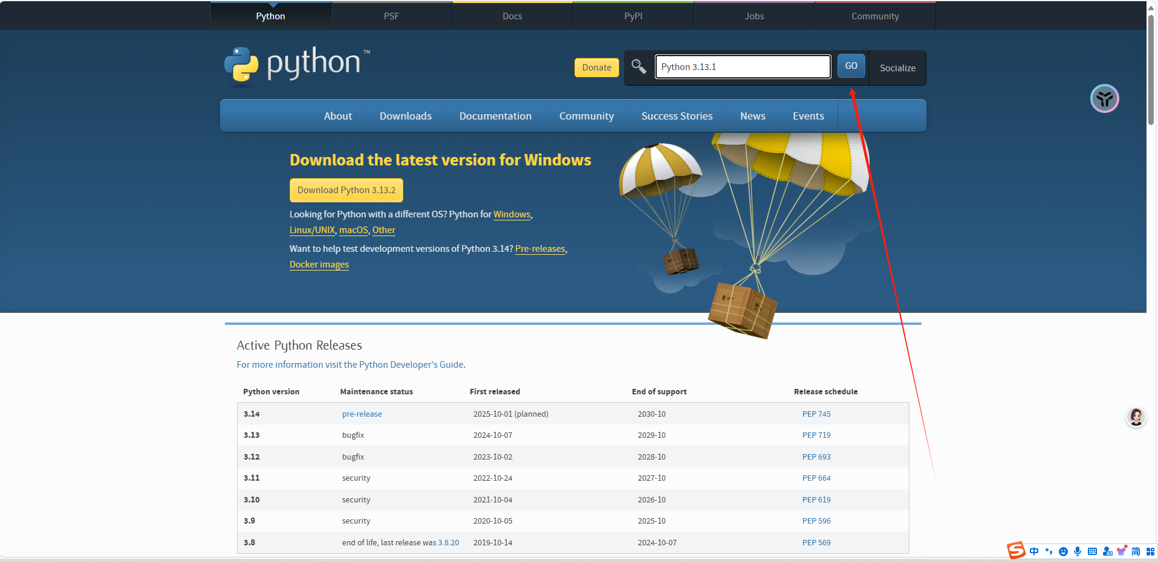Open the Success Stories navigation menu
Screen dimensions: 1158x561
click(x=677, y=116)
